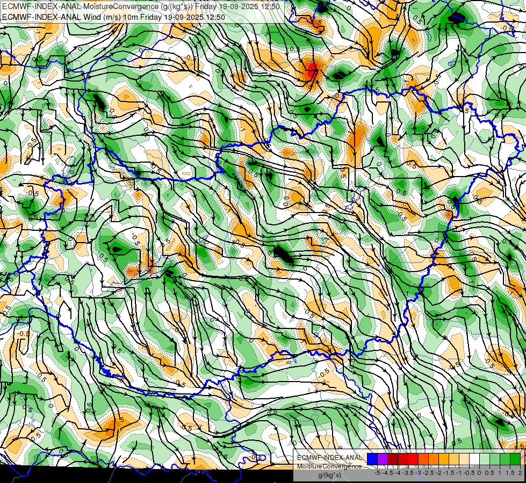
Task: Click the amber swatch between -2 and -1.5
Action: (444, 459)
